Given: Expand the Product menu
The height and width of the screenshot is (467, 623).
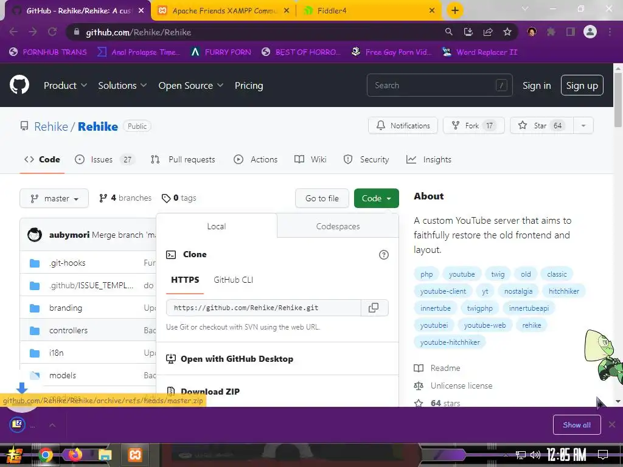Looking at the screenshot, I should [x=65, y=85].
